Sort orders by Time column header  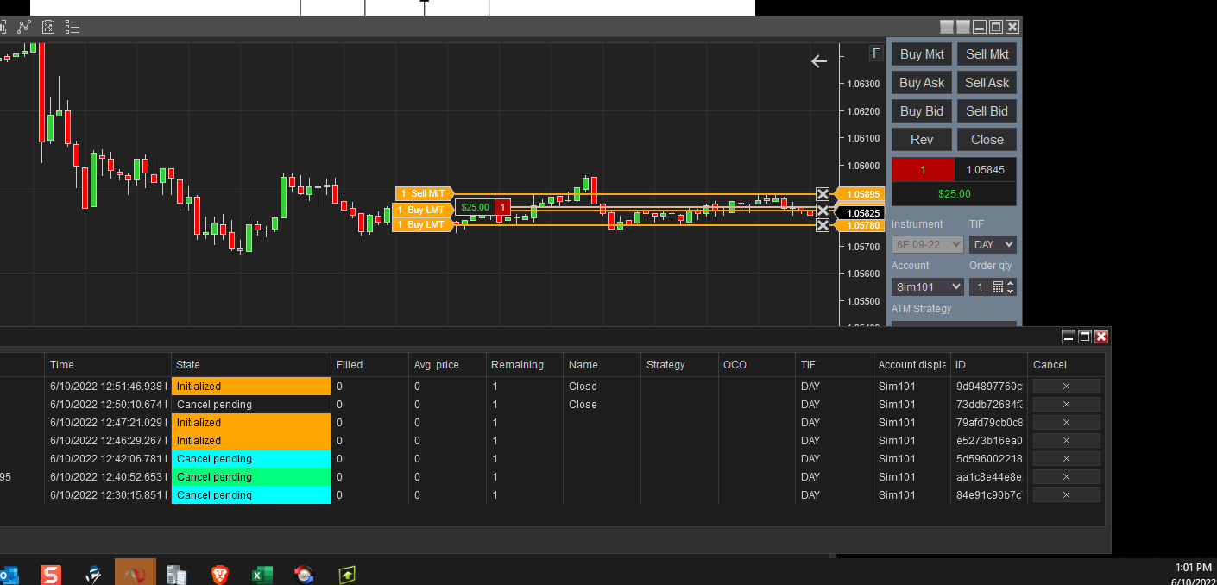(108, 365)
